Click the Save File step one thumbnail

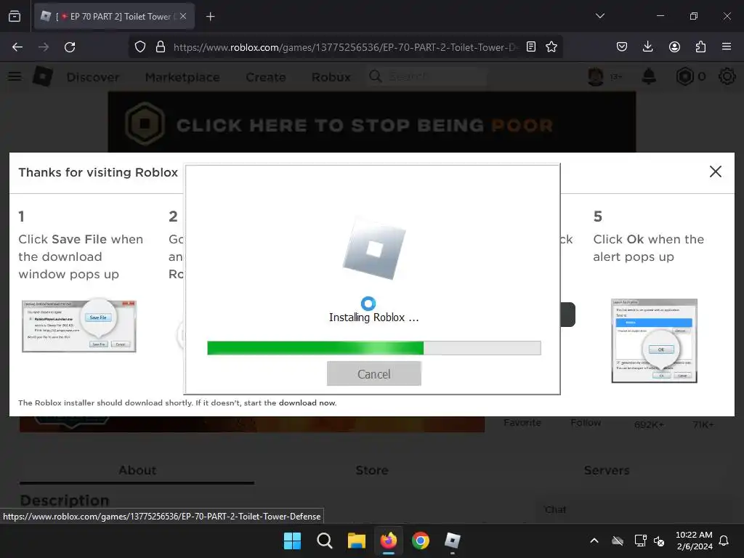(x=79, y=325)
